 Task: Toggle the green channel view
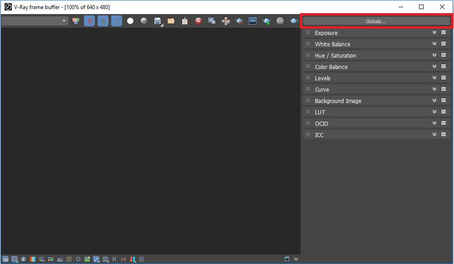103,21
